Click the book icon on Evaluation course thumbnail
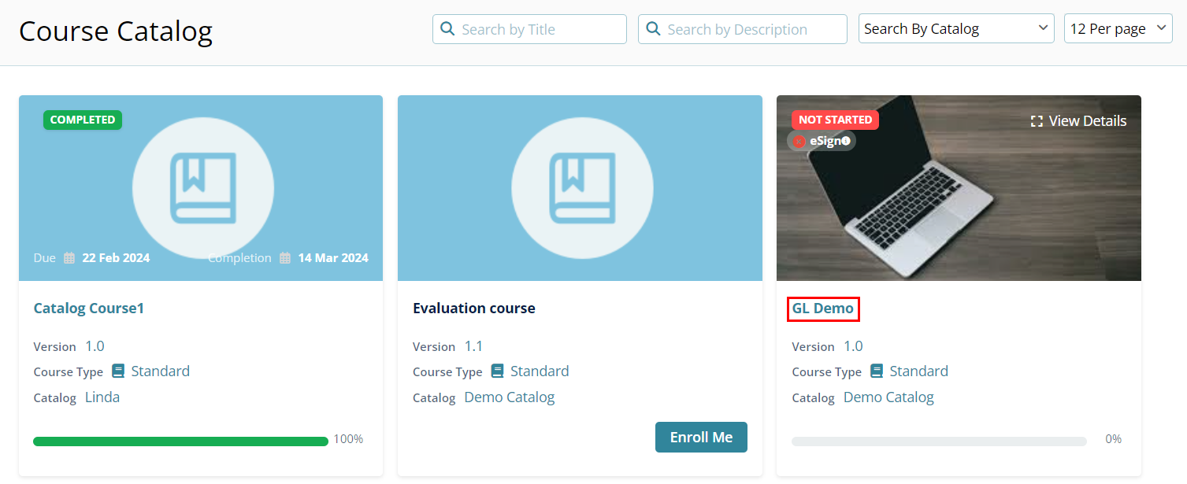 pyautogui.click(x=582, y=189)
